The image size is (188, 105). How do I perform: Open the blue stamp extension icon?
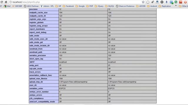click(157, 2)
